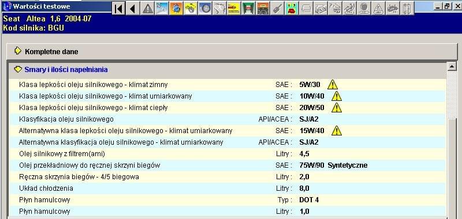Click the Smary i ilości napełniania heading
Screen dimensions: 462x219
(66, 70)
